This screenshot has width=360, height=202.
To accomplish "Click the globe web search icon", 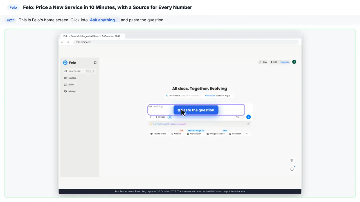I will [170, 117].
